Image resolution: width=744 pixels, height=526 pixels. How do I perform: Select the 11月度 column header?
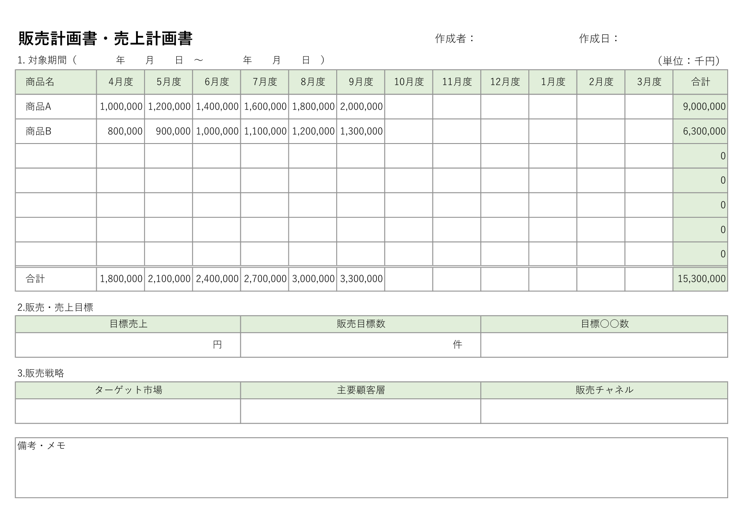pyautogui.click(x=457, y=82)
